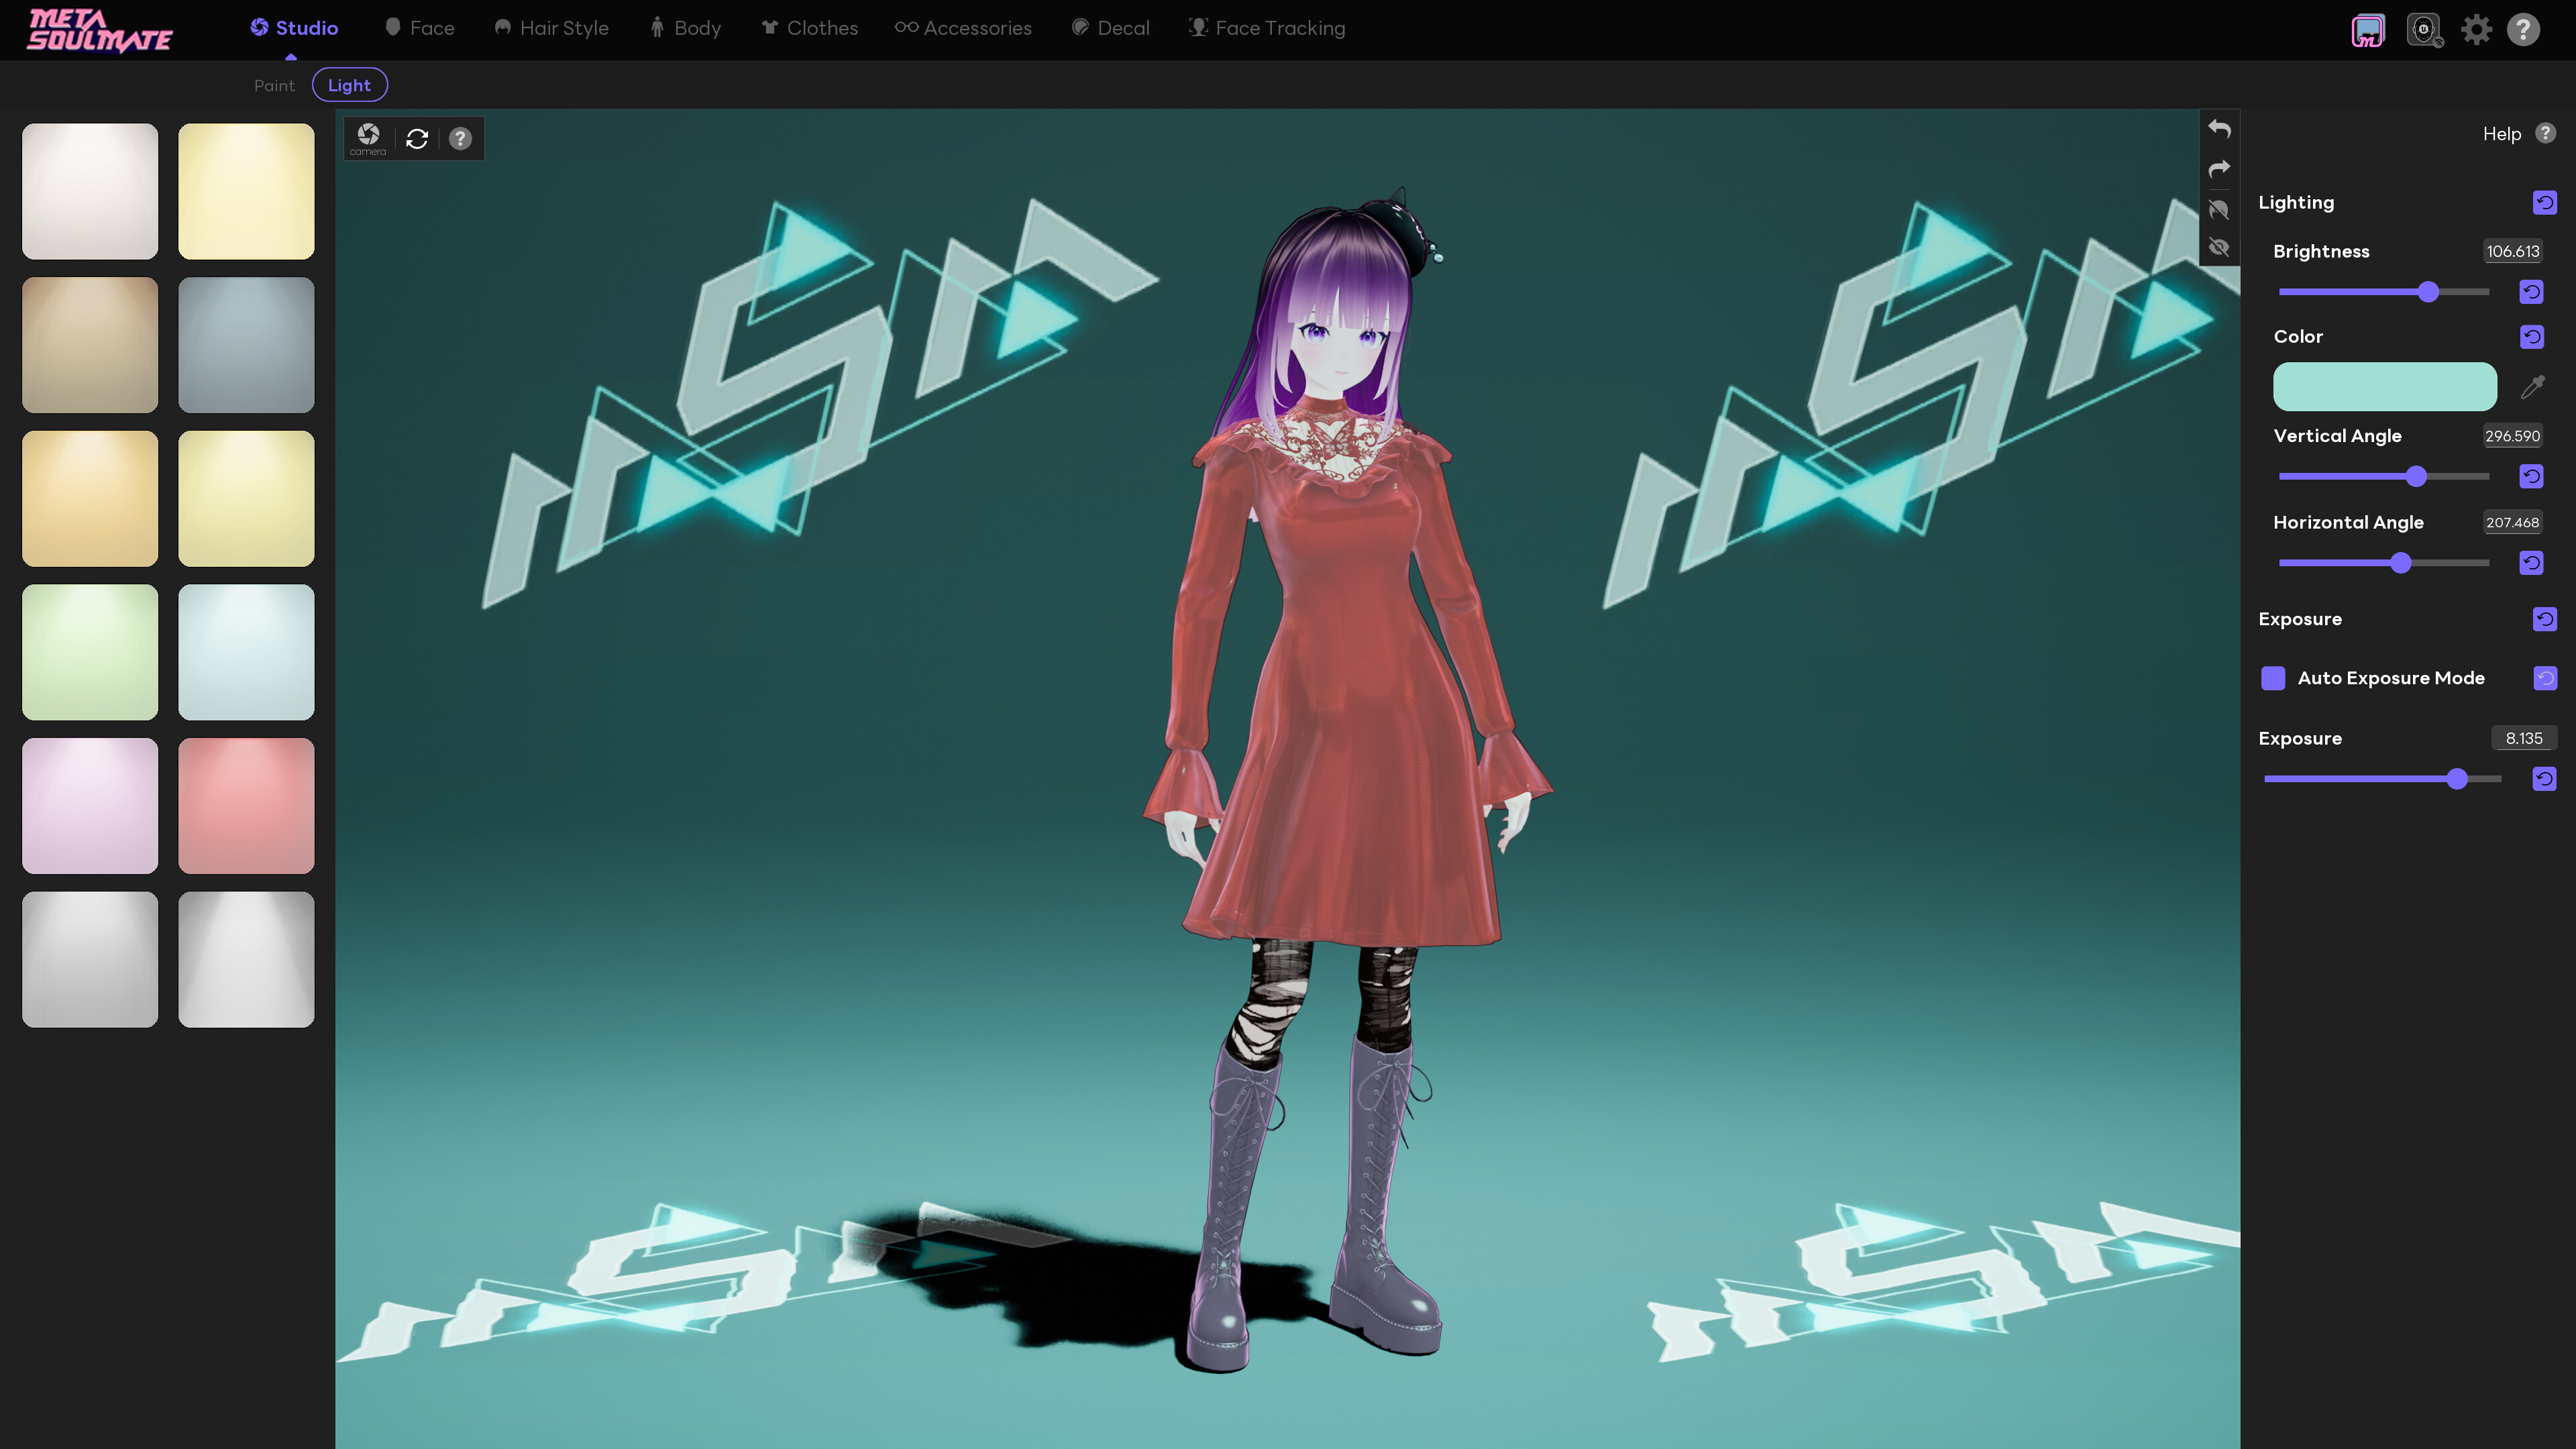2576x1449 pixels.
Task: Reset the Lighting section to defaults
Action: point(2545,202)
